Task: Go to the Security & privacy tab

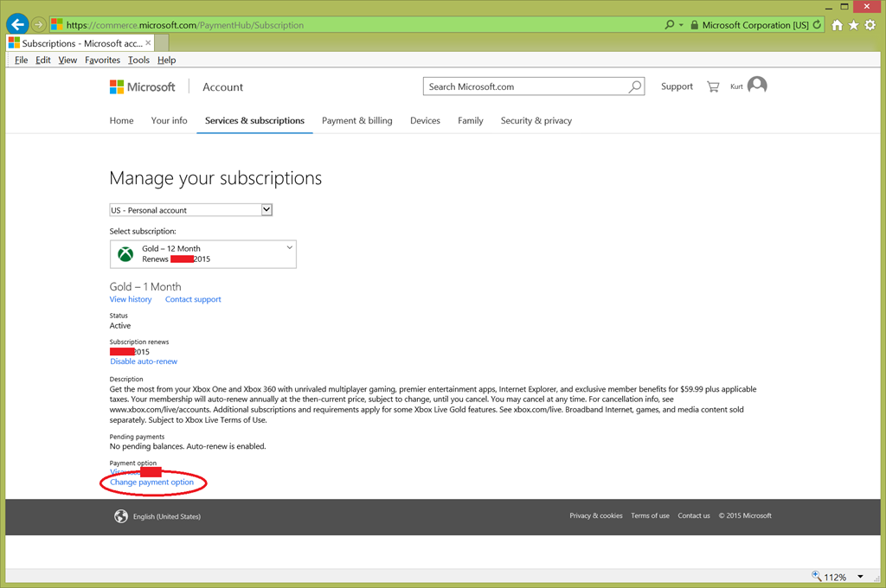Action: (536, 121)
